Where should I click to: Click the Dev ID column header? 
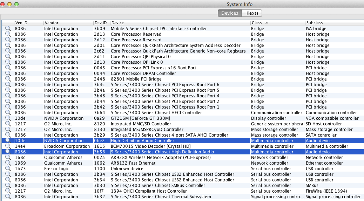click(x=100, y=23)
